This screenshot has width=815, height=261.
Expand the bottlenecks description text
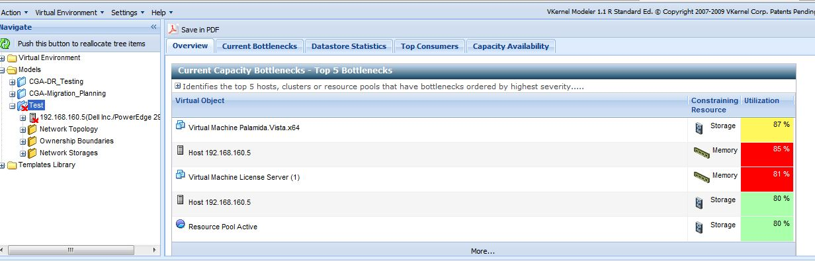[178, 86]
